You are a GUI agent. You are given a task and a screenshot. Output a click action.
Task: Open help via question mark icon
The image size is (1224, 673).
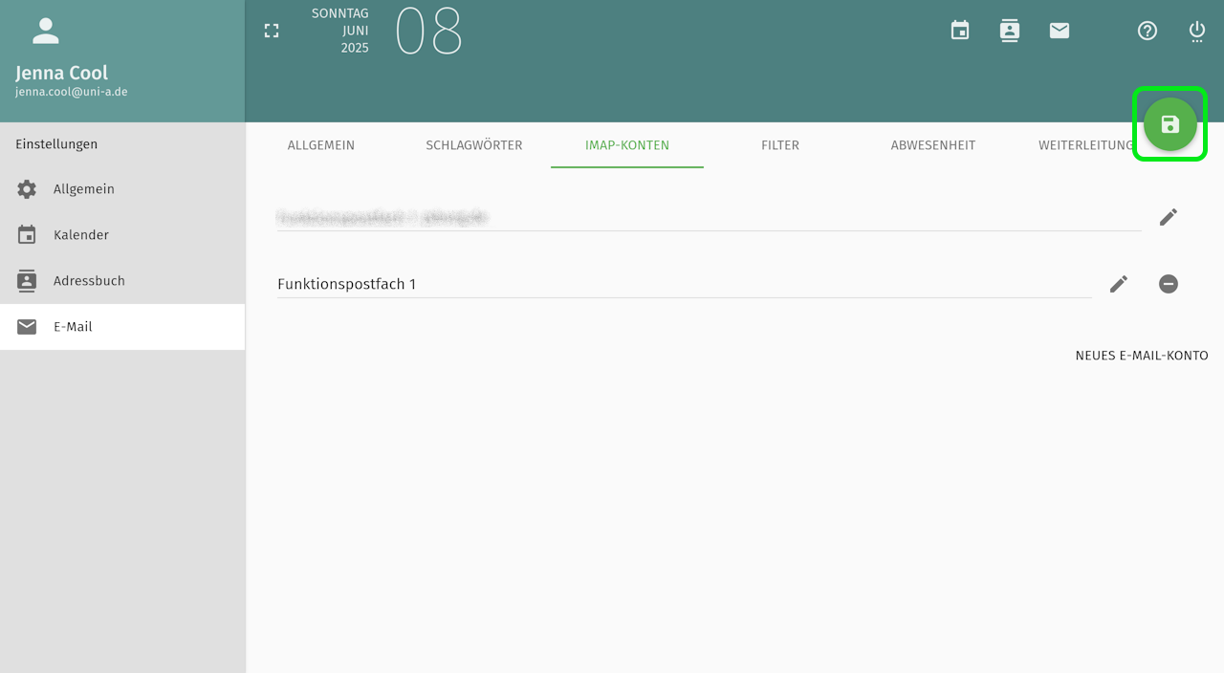1147,31
